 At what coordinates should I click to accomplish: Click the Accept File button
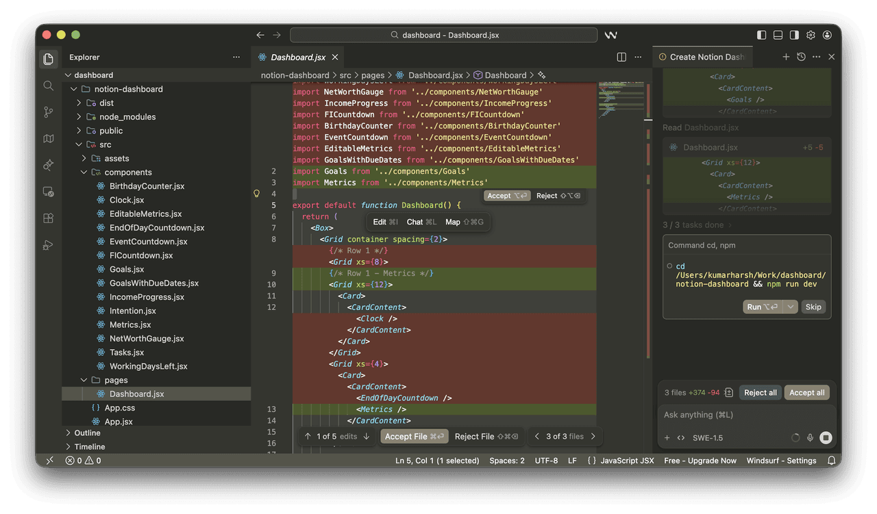point(415,437)
